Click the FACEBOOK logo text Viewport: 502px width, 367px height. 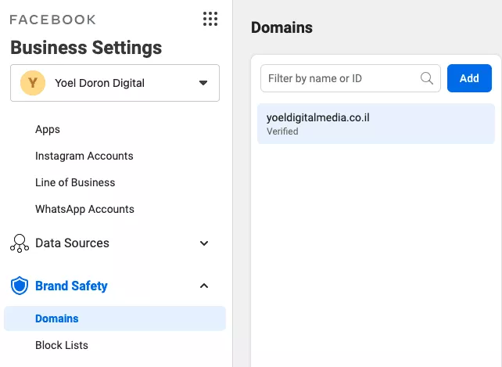(x=53, y=20)
